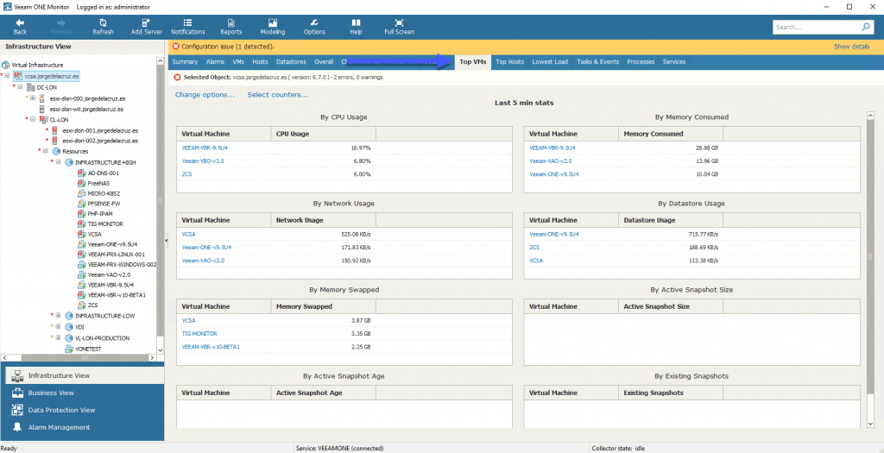Open the Datastores tab
This screenshot has height=453, width=884.
[x=291, y=62]
